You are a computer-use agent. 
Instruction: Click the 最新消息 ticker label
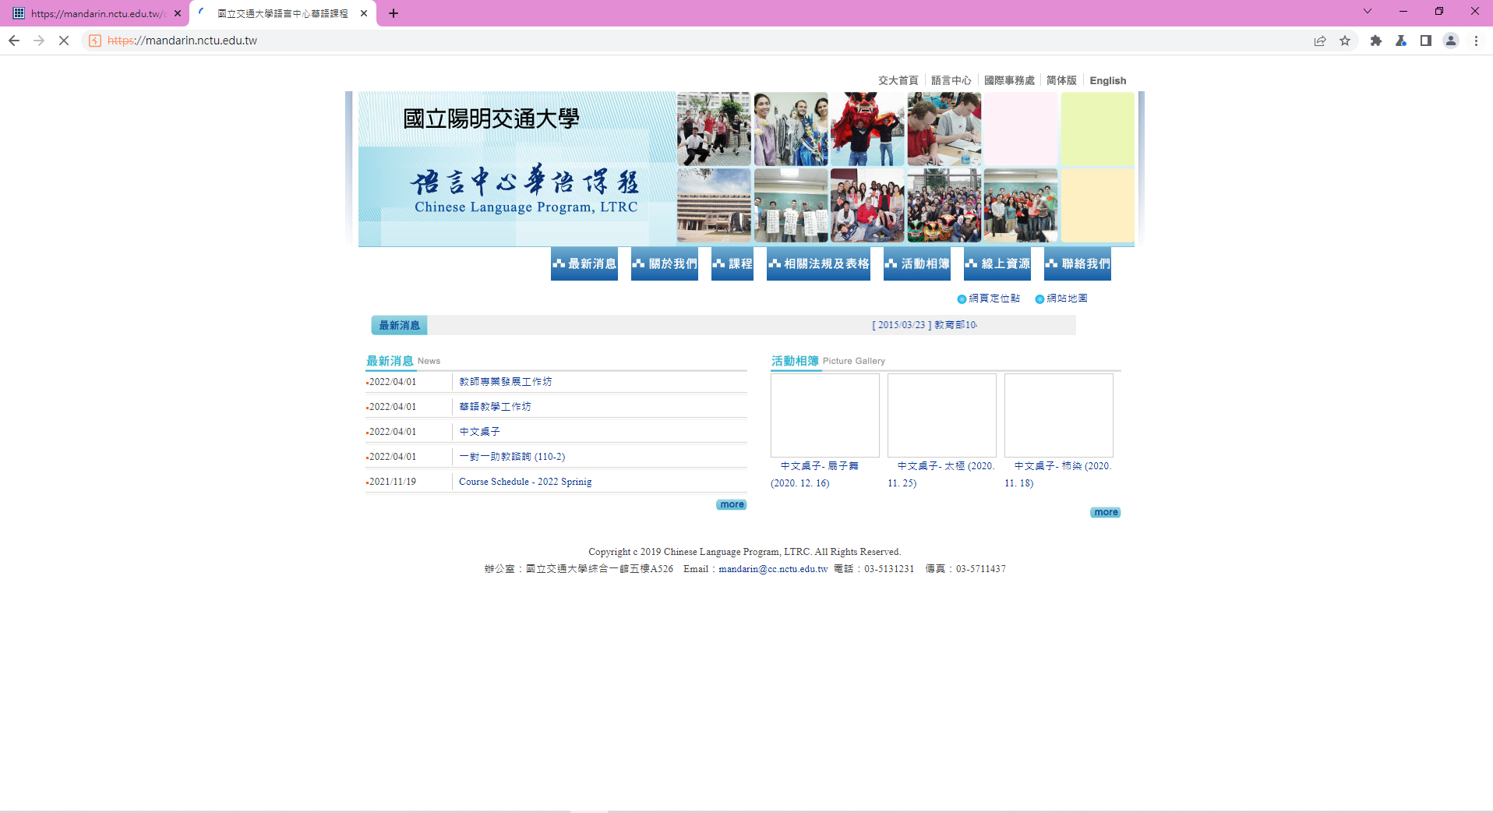399,325
